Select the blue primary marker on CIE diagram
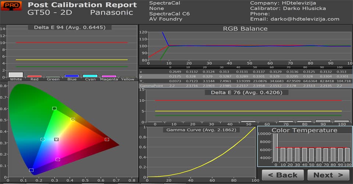Screen dimensions: 353x184 point(31,170)
